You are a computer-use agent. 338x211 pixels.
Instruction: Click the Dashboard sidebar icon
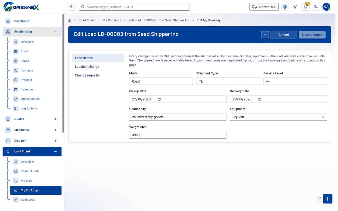click(x=8, y=21)
